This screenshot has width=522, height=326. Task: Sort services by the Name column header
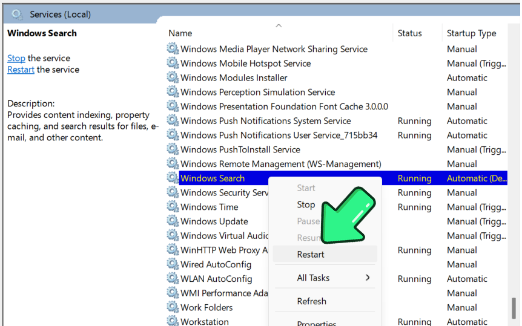180,33
